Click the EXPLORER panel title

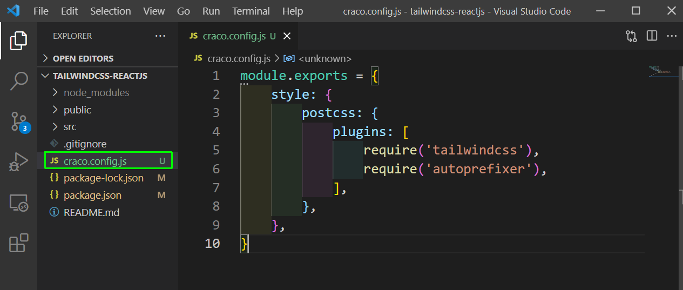pyautogui.click(x=72, y=36)
